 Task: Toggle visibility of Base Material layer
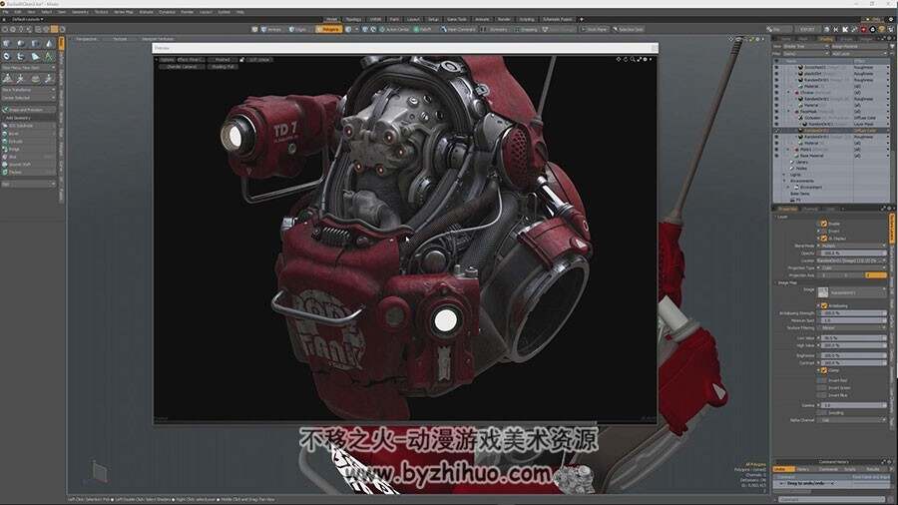coord(776,156)
